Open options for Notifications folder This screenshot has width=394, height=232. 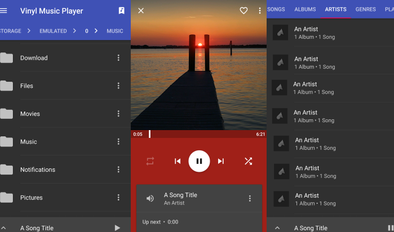pyautogui.click(x=118, y=169)
